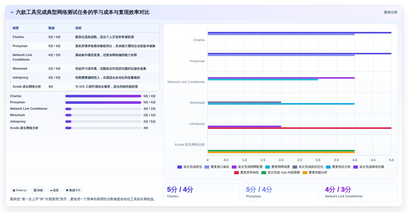The image size is (408, 212).
Task: Click the 表格 tag chip
Action: (x=38, y=190)
